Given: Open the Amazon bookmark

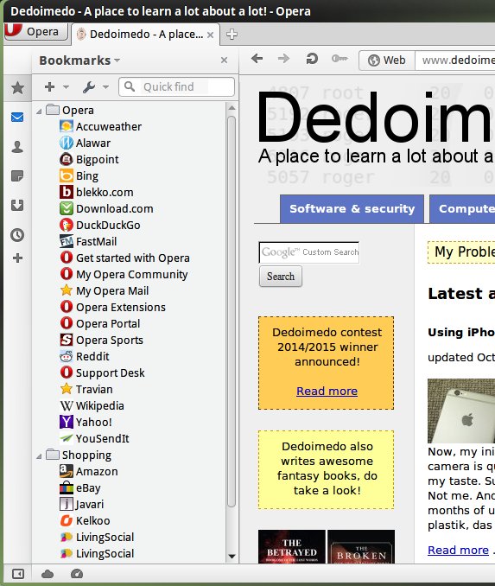Looking at the screenshot, I should 88,472.
